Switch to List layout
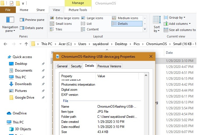Image resolution: width=197 pixels, height=135 pixels. 86,24
